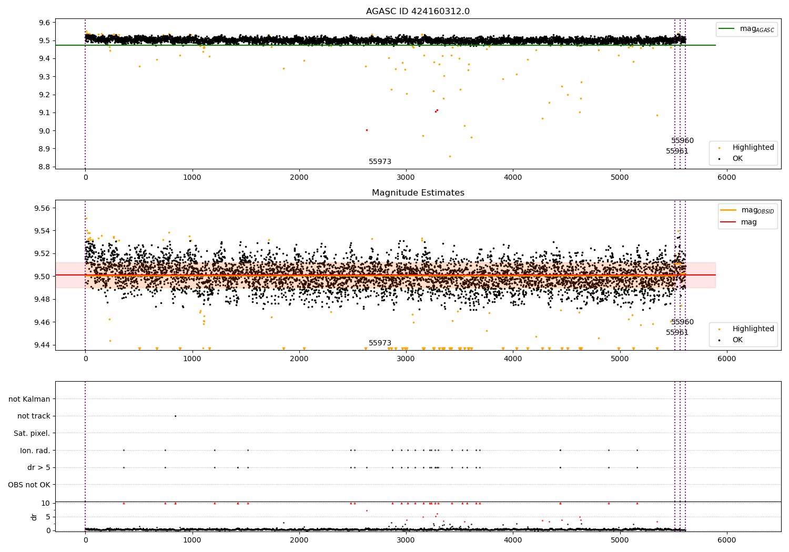Select the mag AGASC legend entry
The image size is (789, 552).
pyautogui.click(x=746, y=29)
